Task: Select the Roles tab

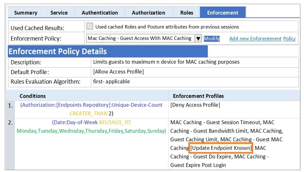Action: click(187, 12)
